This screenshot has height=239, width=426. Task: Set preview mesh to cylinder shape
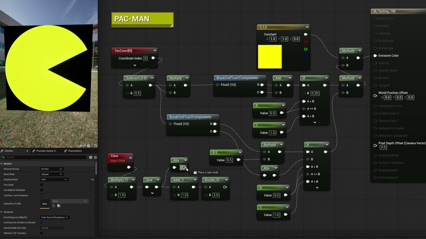tap(81, 146)
